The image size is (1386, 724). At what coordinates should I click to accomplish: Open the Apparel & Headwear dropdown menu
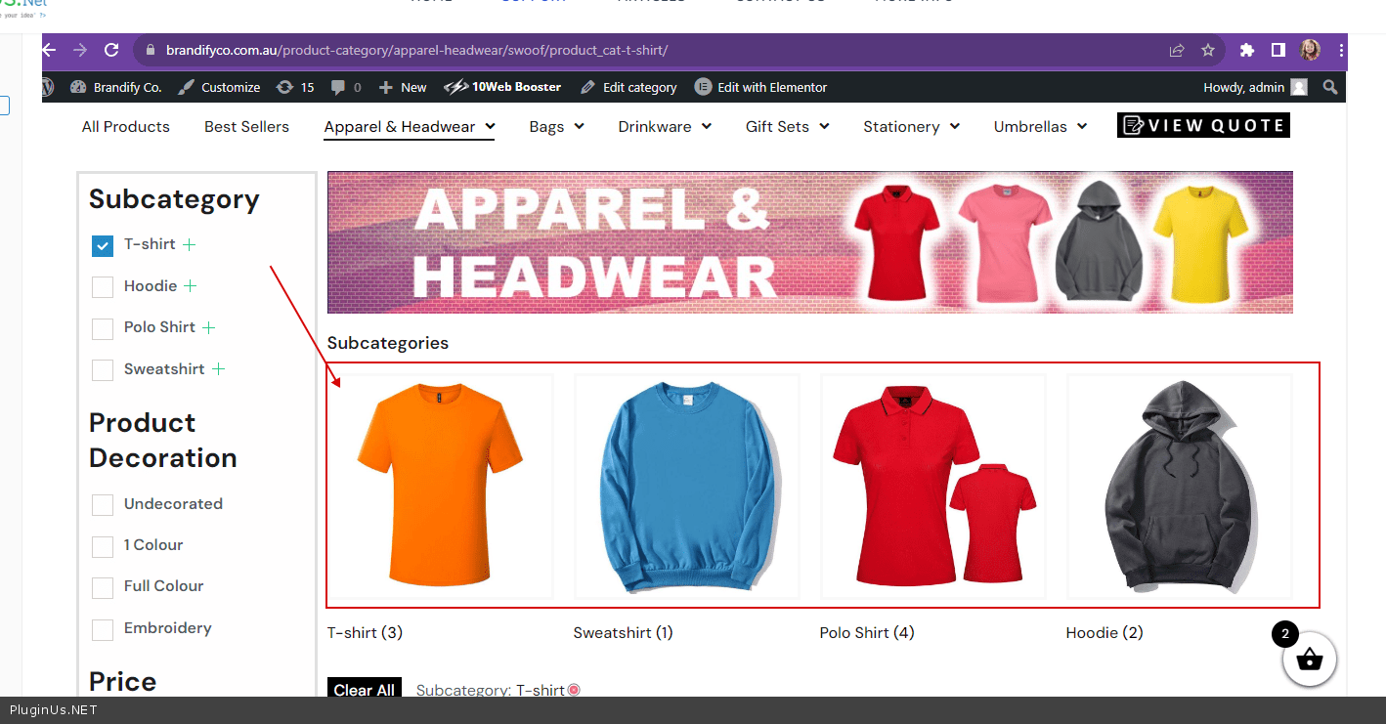coord(410,126)
